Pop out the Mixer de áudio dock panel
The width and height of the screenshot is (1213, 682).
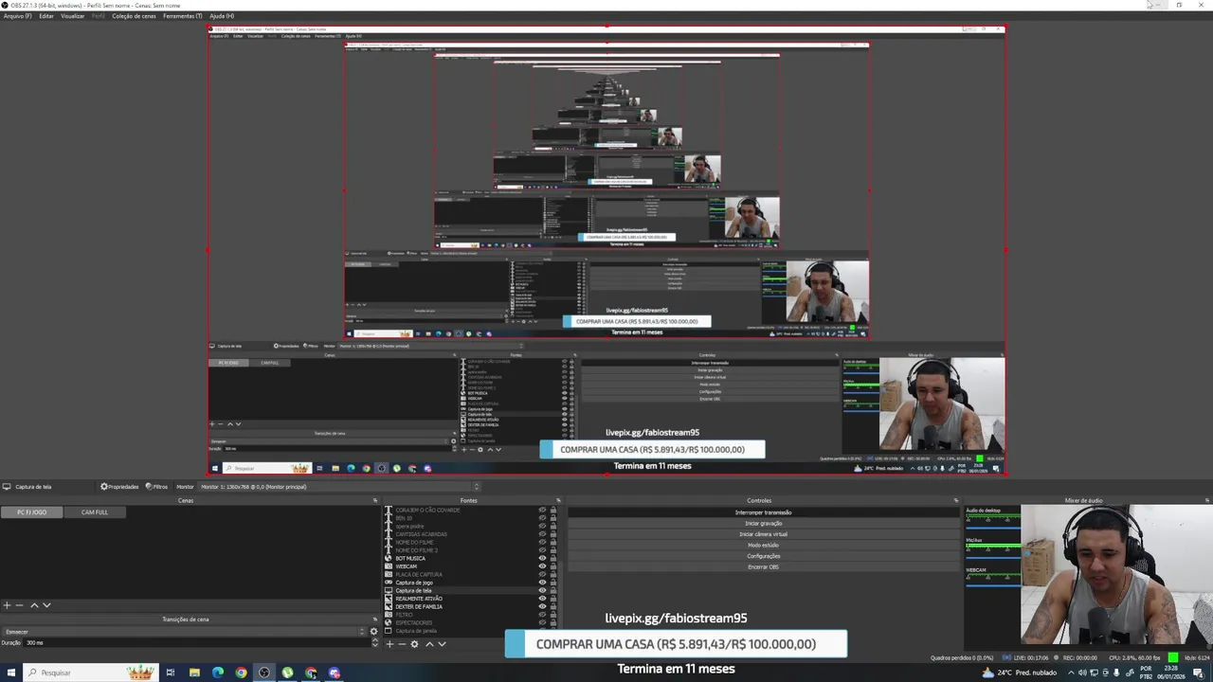pos(1207,500)
